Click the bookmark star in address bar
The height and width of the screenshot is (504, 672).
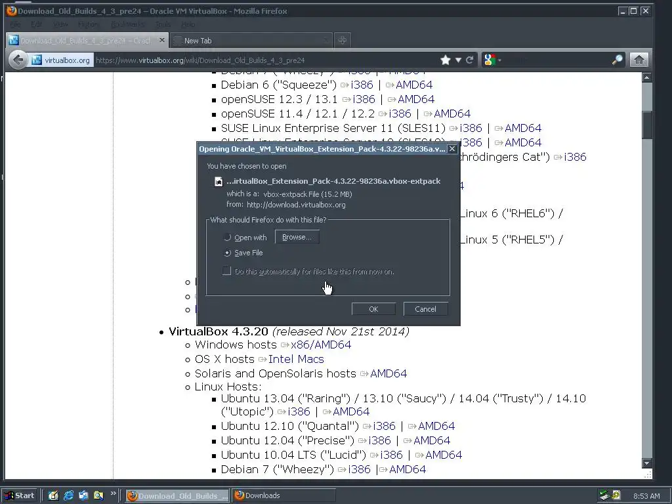[x=446, y=60]
